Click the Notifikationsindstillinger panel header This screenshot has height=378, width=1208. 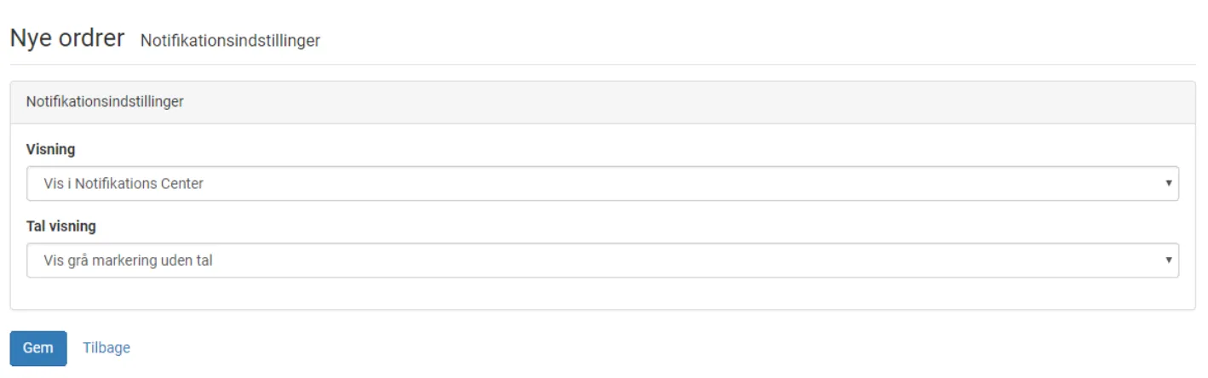coord(105,102)
